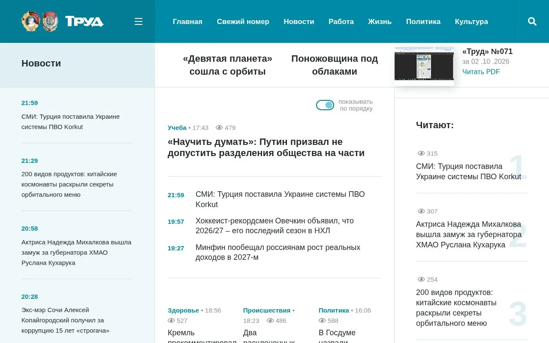Click the second order medal emblem
Image resolution: width=549 pixels, height=343 pixels.
pos(50,21)
